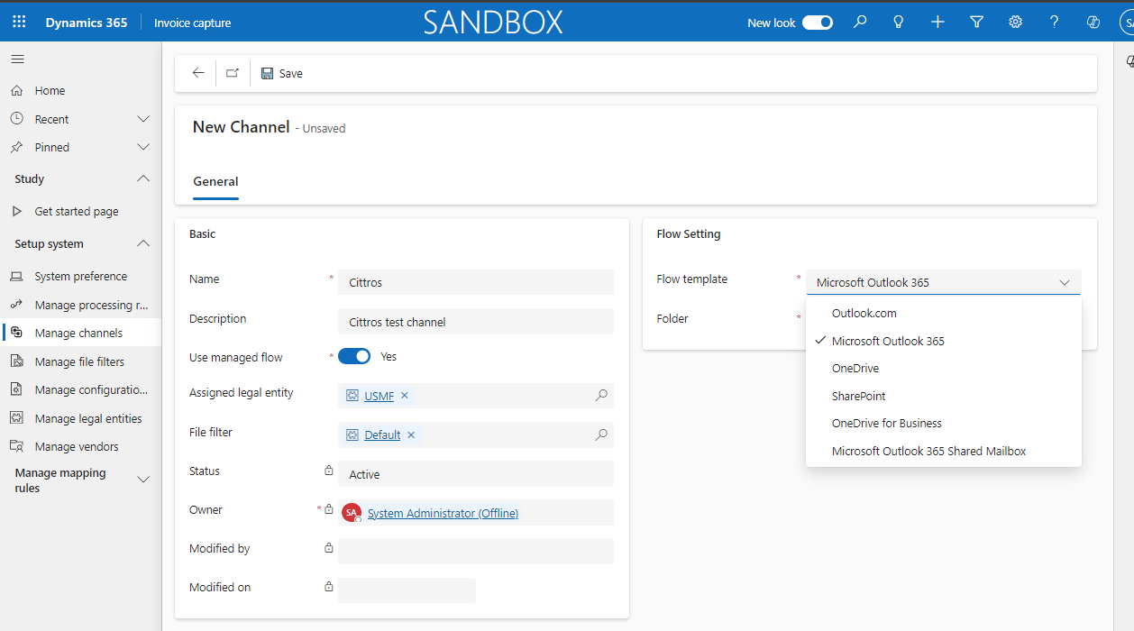Open System Administrator (Offline) owner link
The width and height of the screenshot is (1134, 631).
pyautogui.click(x=443, y=513)
